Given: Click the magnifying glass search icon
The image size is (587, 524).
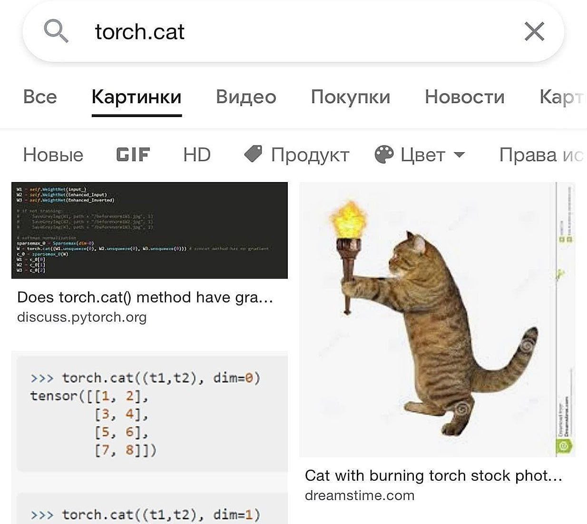Looking at the screenshot, I should coord(56,31).
